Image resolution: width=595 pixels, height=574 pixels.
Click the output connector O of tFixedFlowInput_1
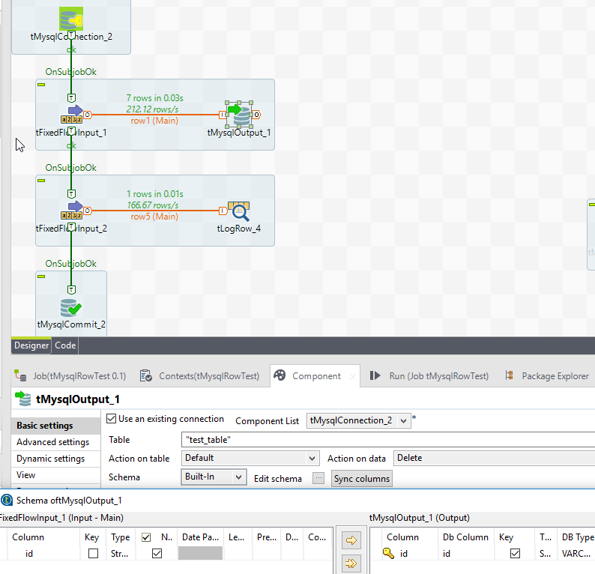coord(87,115)
